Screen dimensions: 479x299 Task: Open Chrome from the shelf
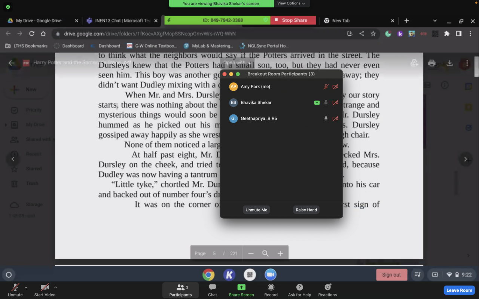tap(208, 275)
